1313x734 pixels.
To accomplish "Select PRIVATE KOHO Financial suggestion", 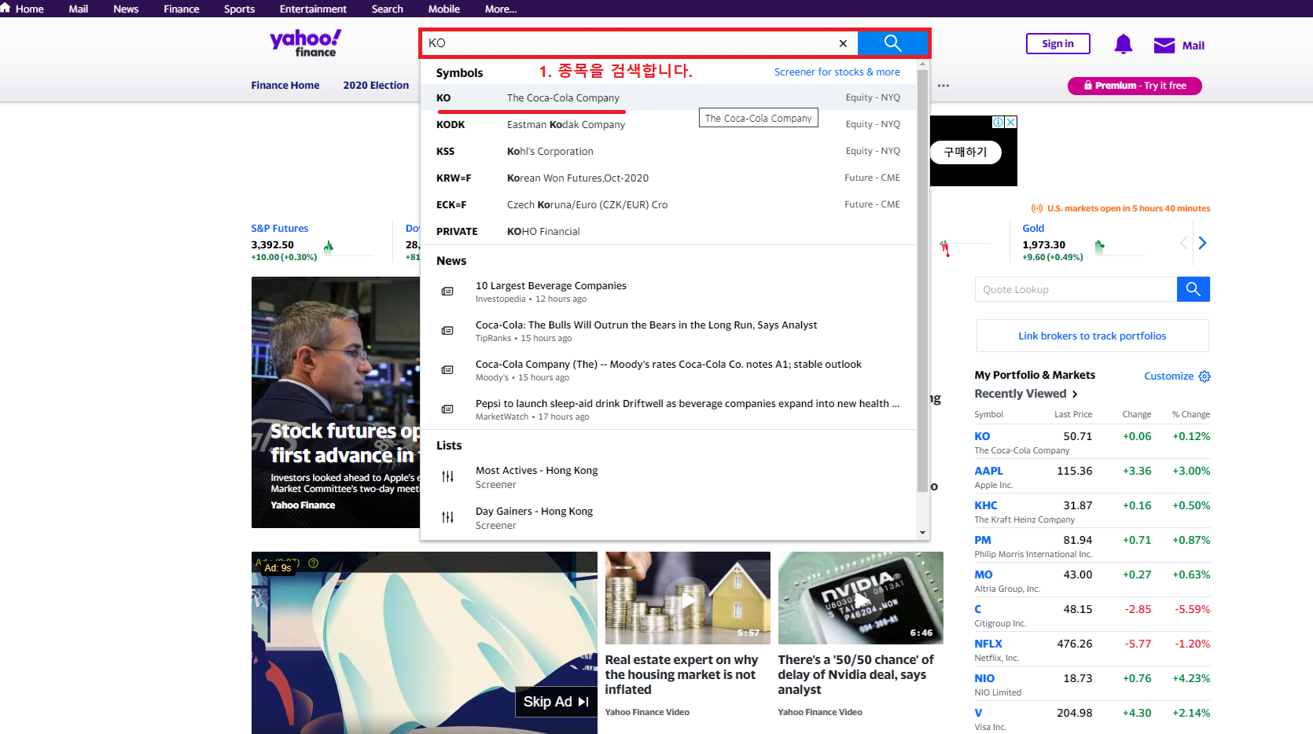I will (668, 231).
